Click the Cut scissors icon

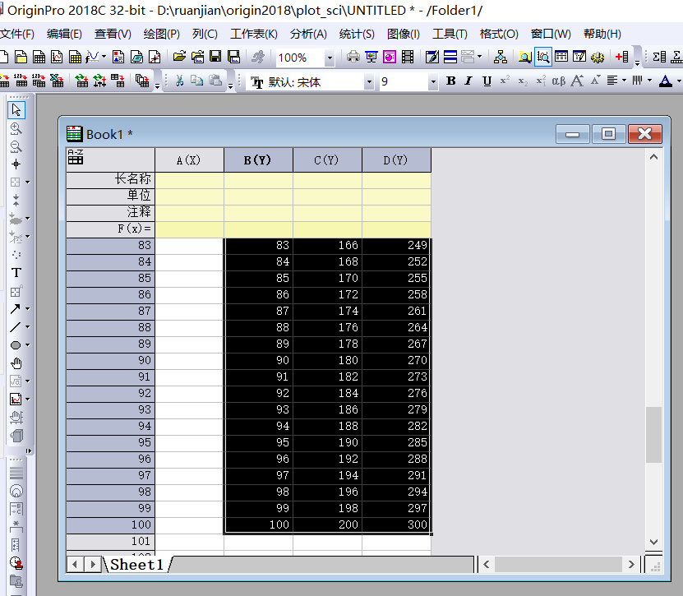[x=179, y=81]
